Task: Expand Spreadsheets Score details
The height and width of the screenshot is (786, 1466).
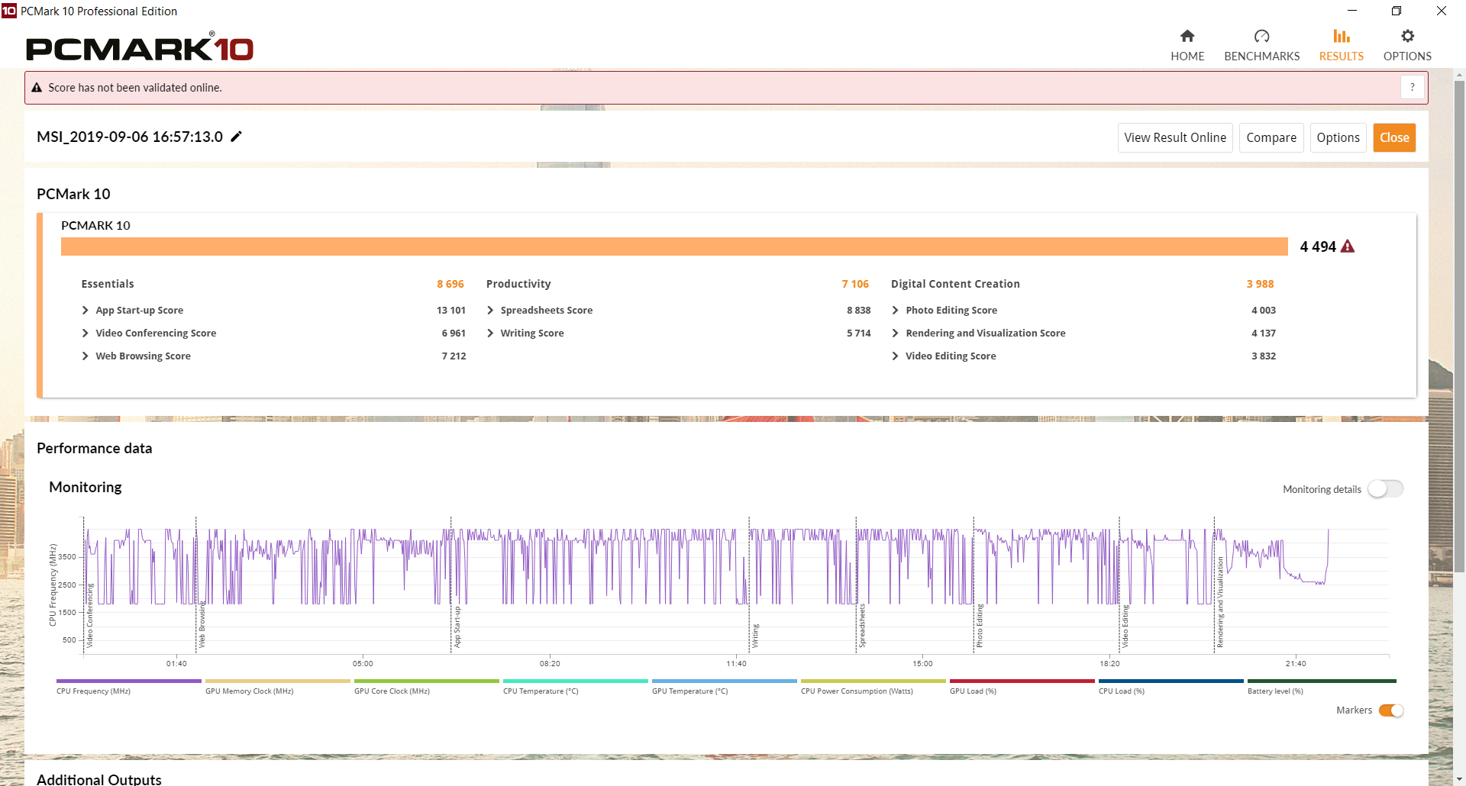Action: pyautogui.click(x=490, y=311)
